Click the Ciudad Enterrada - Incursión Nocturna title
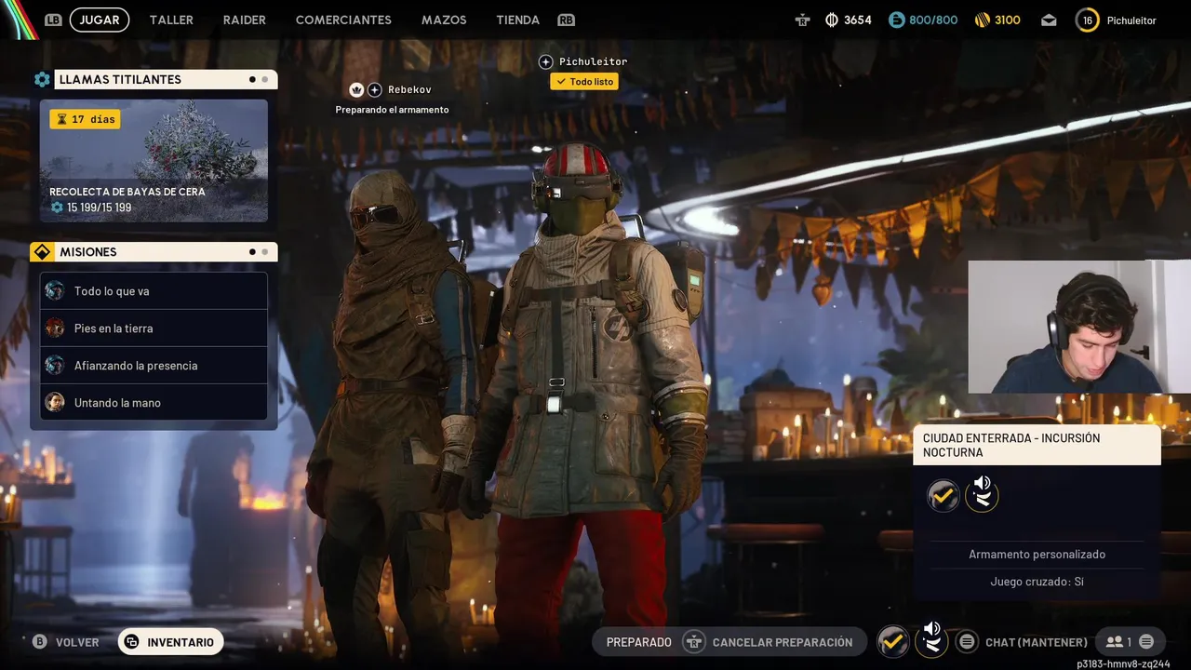The image size is (1191, 670). tap(1011, 445)
